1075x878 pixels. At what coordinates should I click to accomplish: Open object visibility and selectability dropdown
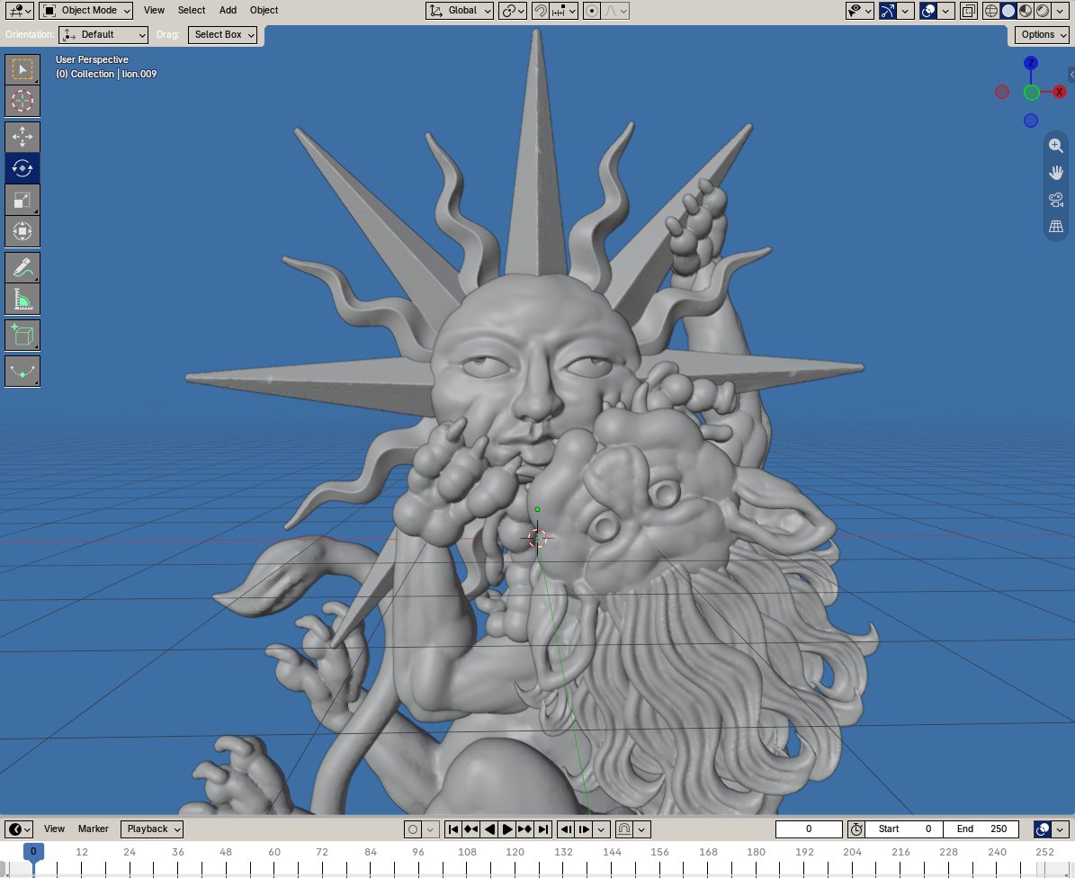click(x=859, y=10)
